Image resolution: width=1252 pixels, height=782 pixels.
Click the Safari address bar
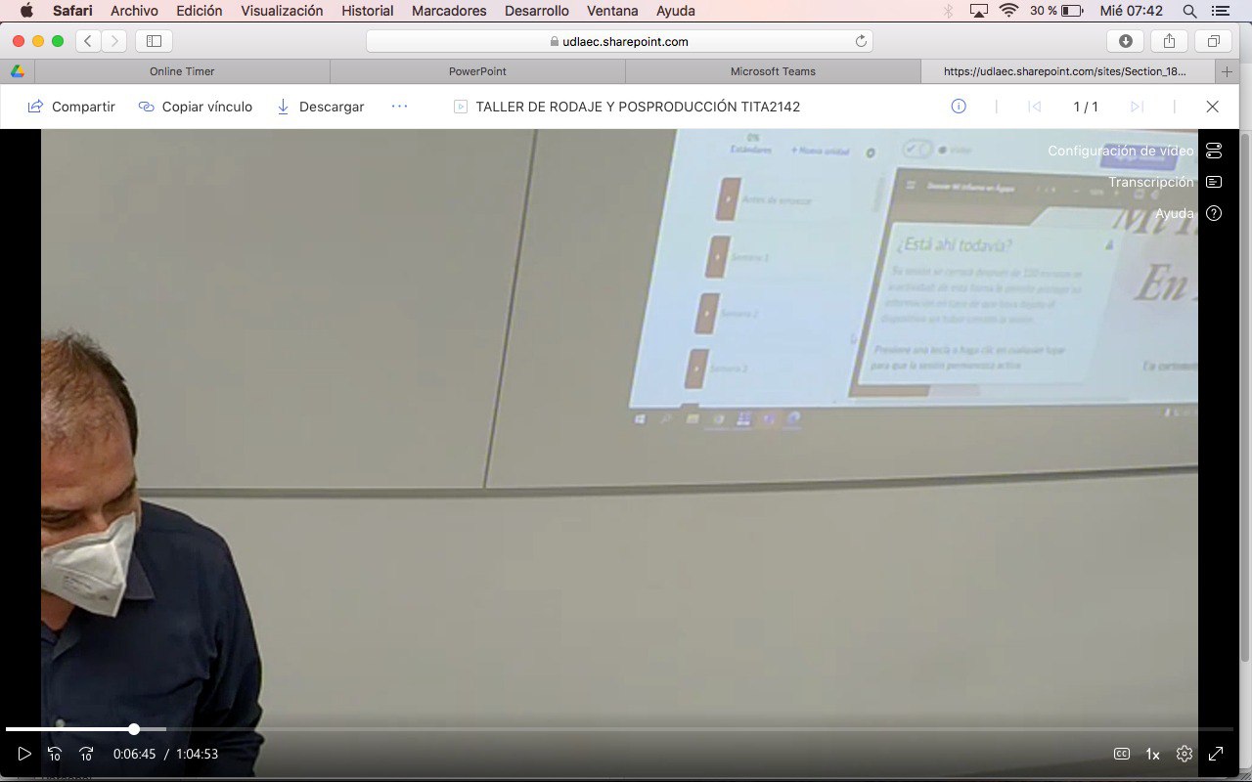pos(619,41)
